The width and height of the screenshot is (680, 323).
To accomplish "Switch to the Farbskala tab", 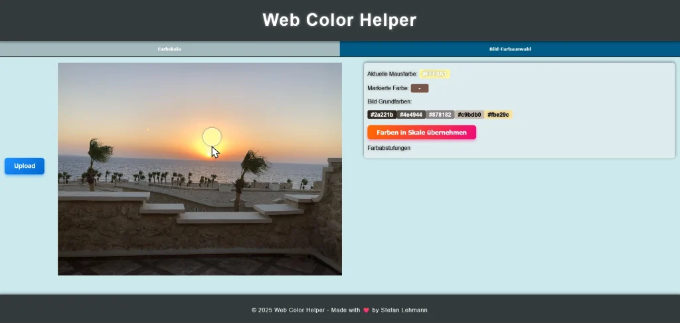I will pyautogui.click(x=169, y=49).
